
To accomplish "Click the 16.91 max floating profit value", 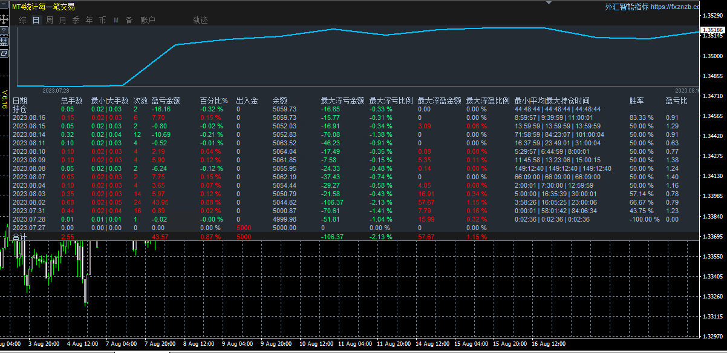I will (426, 194).
